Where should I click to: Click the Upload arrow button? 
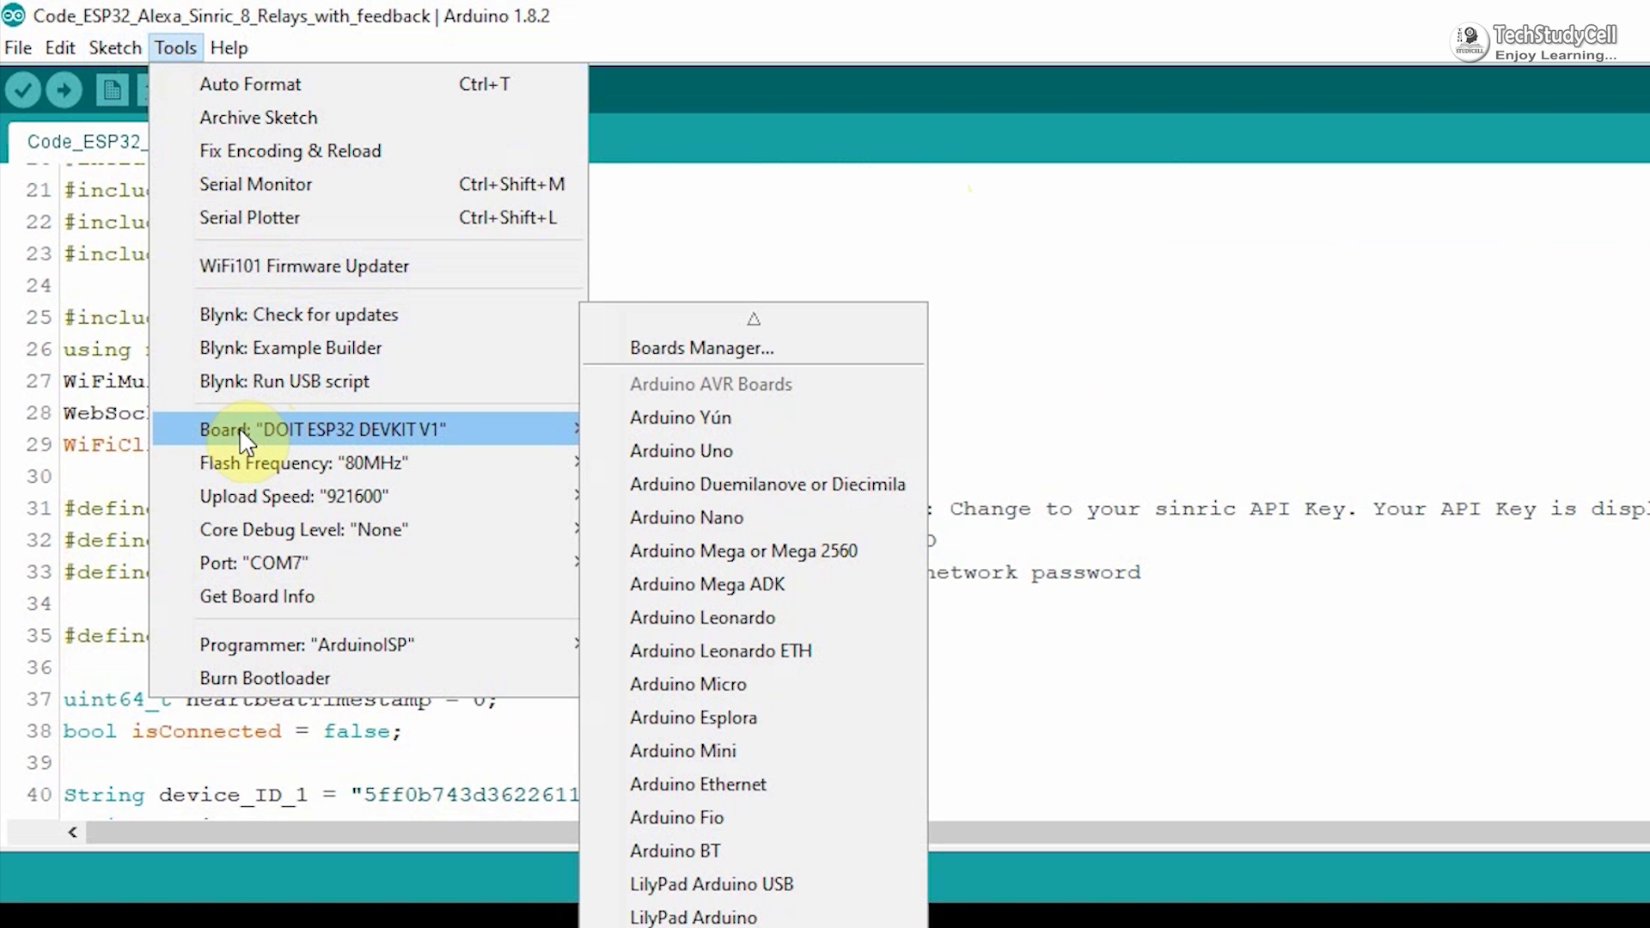point(64,89)
